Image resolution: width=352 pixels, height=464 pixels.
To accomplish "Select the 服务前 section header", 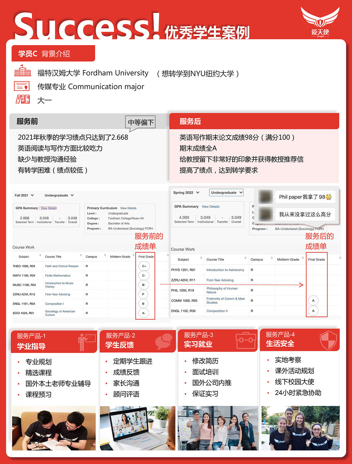I will pos(89,121).
